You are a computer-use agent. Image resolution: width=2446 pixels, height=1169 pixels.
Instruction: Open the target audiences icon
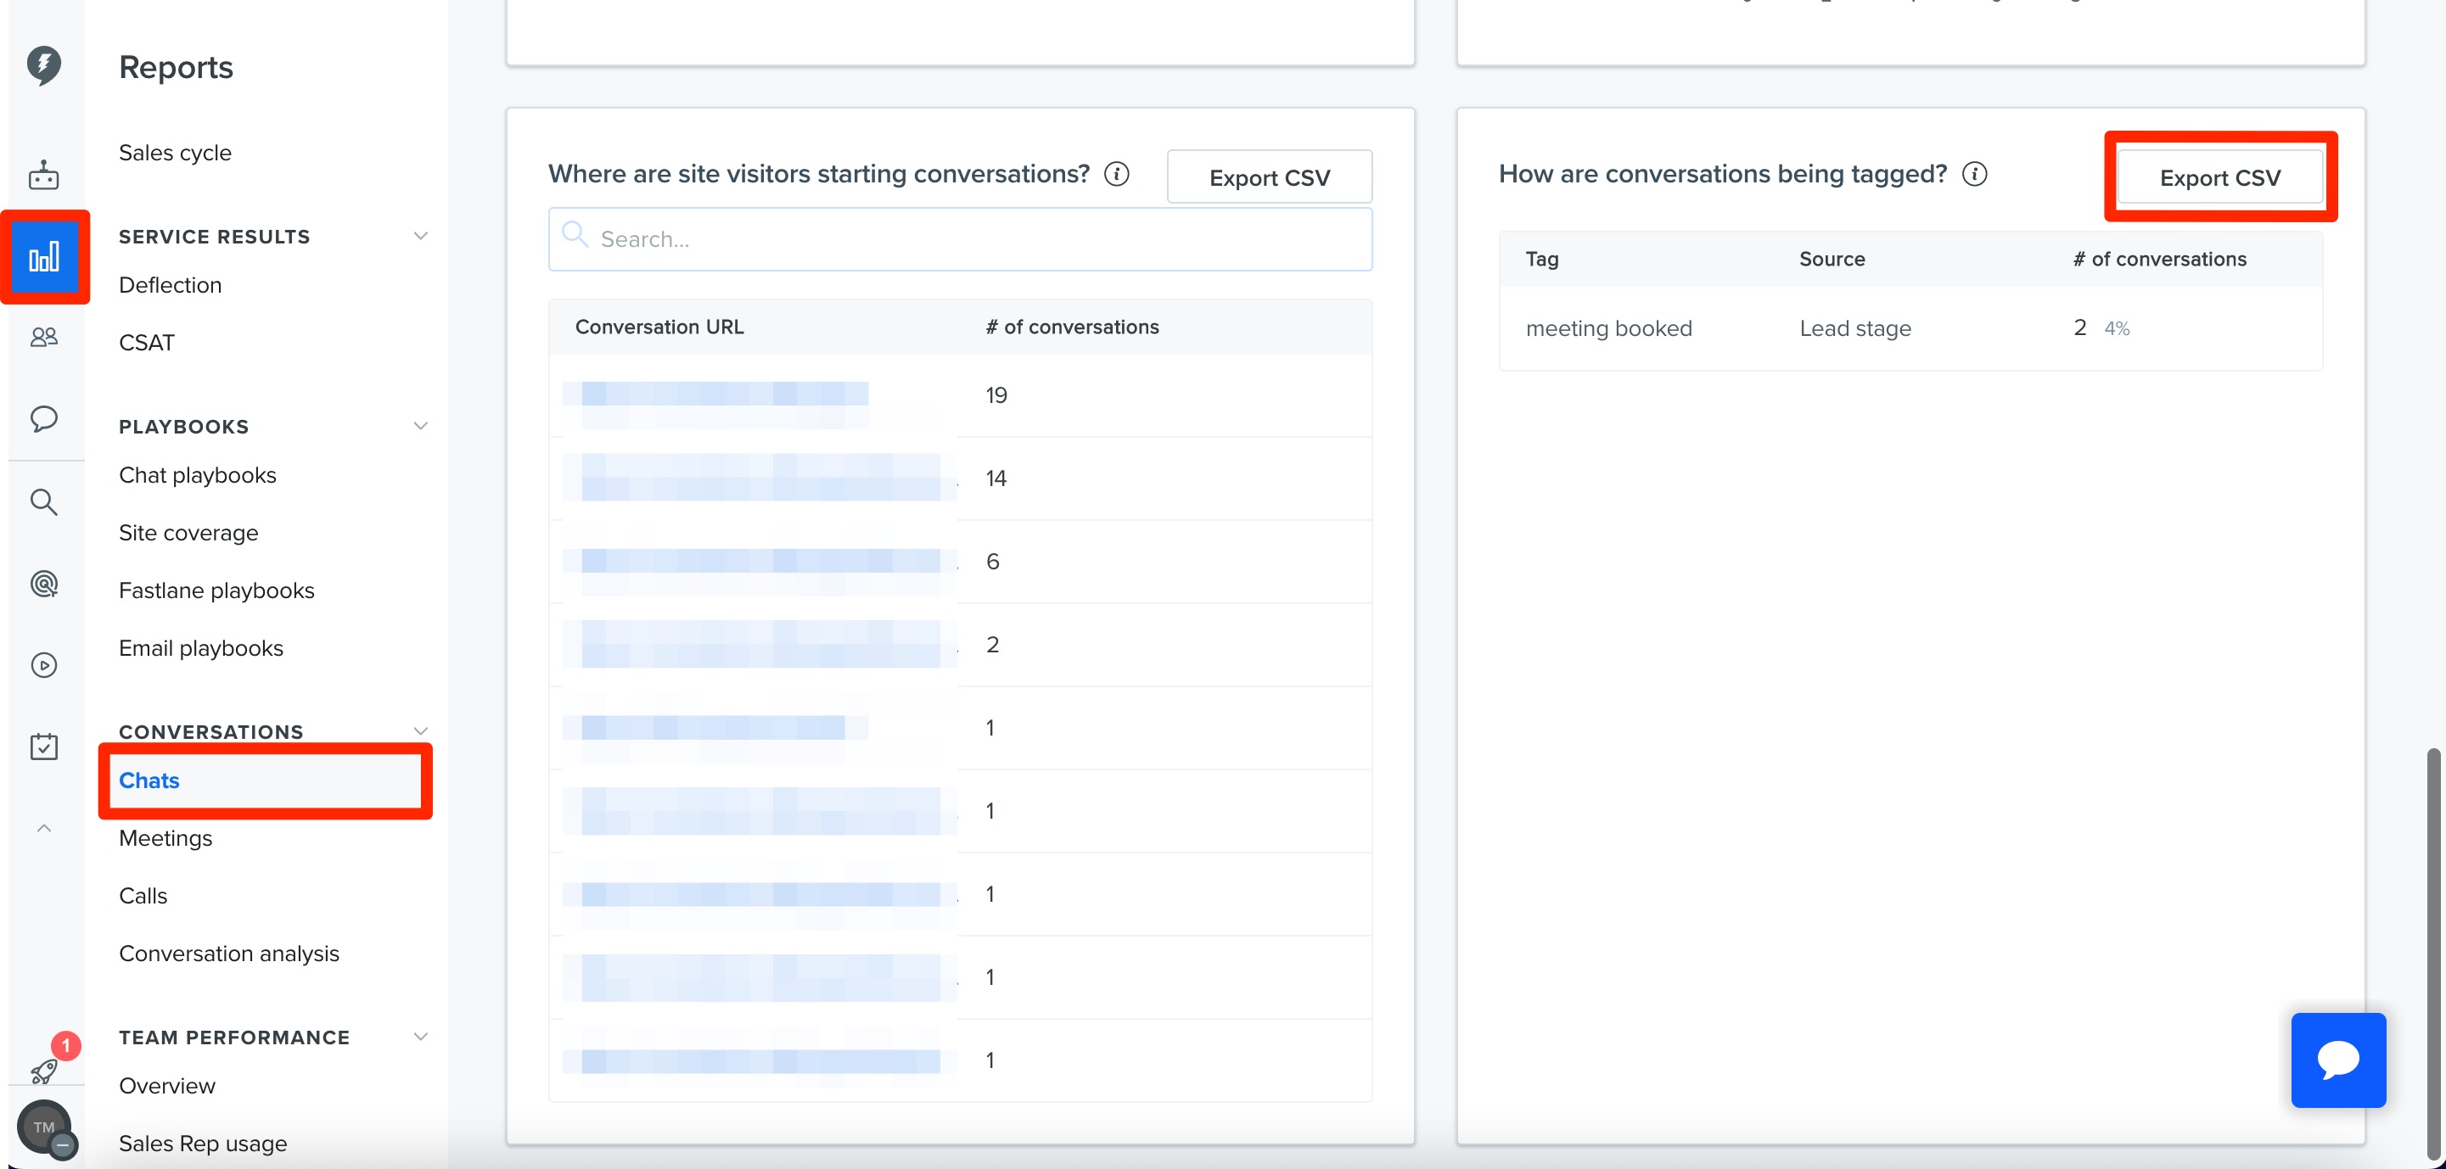pos(43,584)
